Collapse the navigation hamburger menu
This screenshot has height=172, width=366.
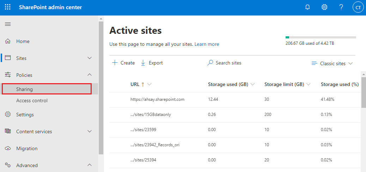(x=8, y=24)
